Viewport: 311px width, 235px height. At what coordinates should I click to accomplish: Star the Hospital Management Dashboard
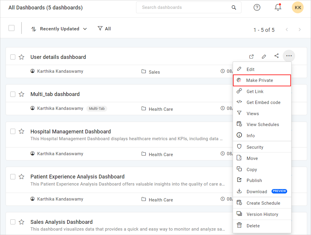[x=21, y=131]
